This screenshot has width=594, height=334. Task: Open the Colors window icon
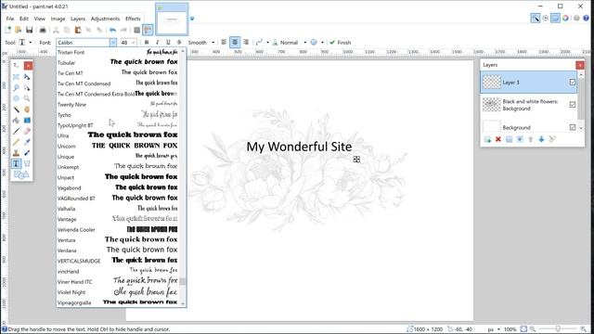[x=565, y=19]
